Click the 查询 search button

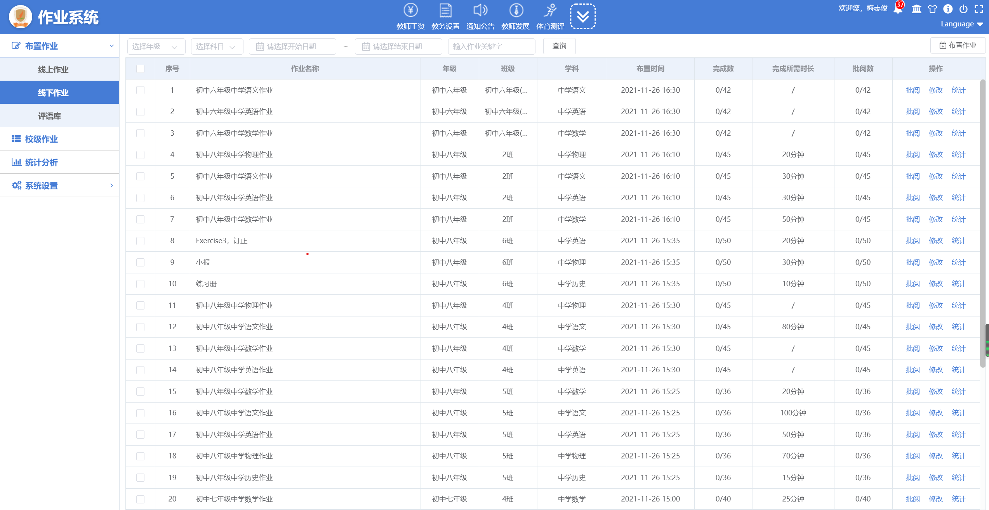559,46
